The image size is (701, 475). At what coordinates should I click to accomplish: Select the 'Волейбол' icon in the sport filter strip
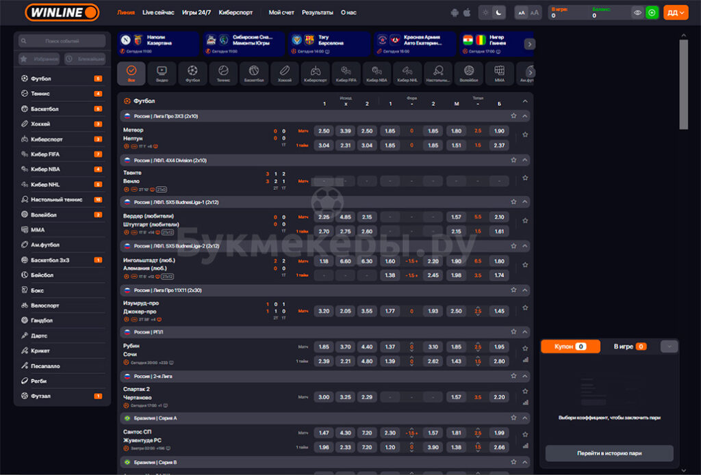coord(468,73)
